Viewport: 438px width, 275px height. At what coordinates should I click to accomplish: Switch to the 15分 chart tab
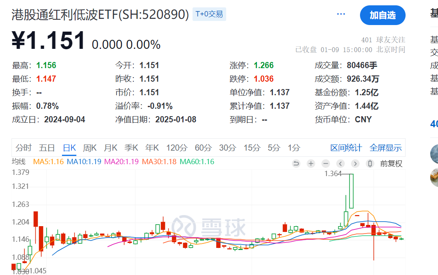pos(252,148)
